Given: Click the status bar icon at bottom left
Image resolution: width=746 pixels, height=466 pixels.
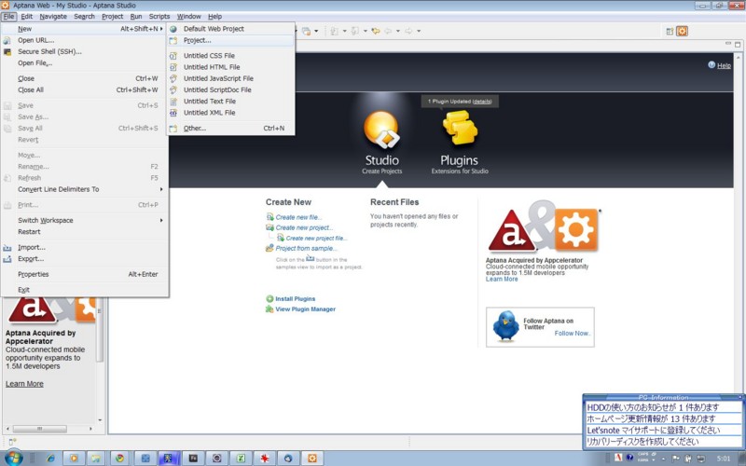Looking at the screenshot, I should [12, 442].
